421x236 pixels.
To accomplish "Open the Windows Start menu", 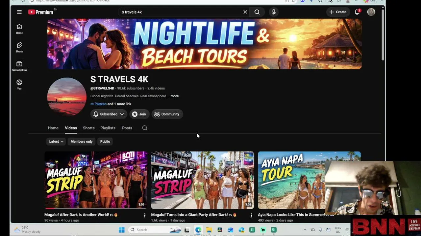I will (122, 230).
